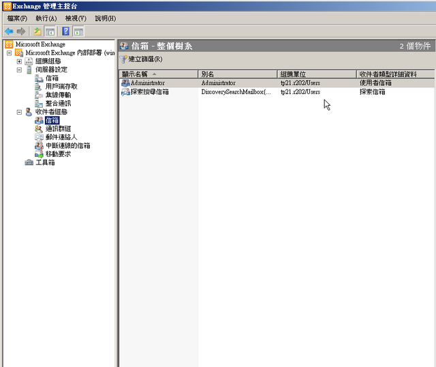
Task: Select 通訊群組 in the tree
Action: coord(58,129)
